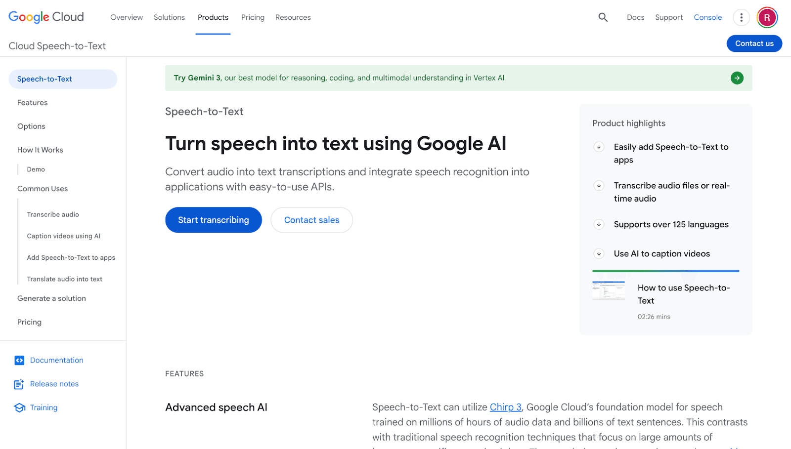This screenshot has width=791, height=449.
Task: Open the Pricing menu in the header
Action: (253, 17)
